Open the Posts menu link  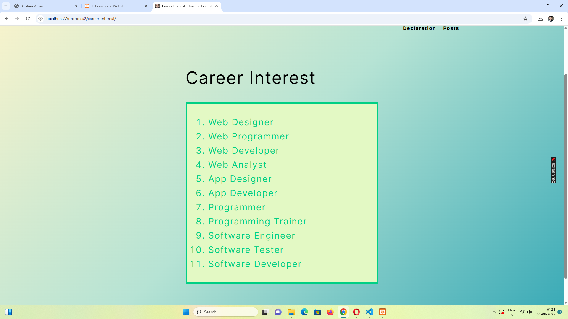[x=451, y=28]
